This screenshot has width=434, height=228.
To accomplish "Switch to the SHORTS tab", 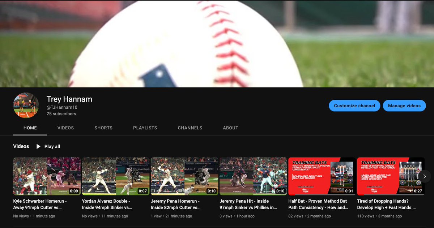I will pos(103,128).
